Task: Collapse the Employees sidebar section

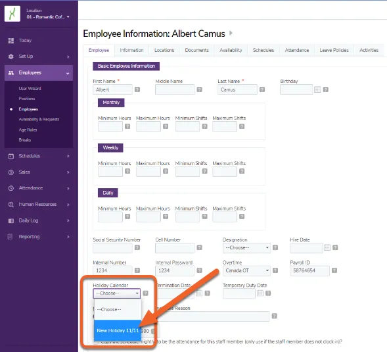Action: pyautogui.click(x=68, y=74)
